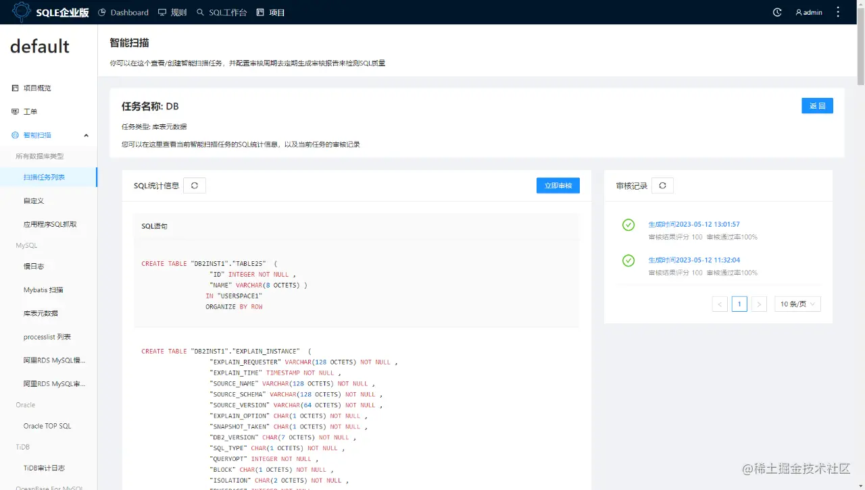Select page 1 in 审核记录 pagination
Viewport: 865px width, 490px height.
[x=739, y=304]
